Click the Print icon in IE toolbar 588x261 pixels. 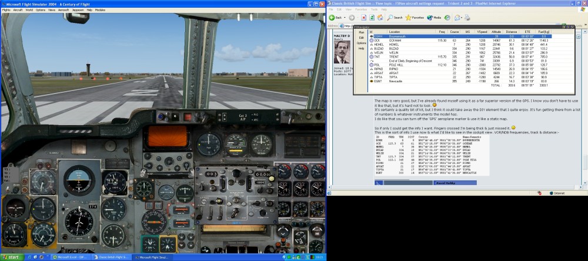pos(467,18)
